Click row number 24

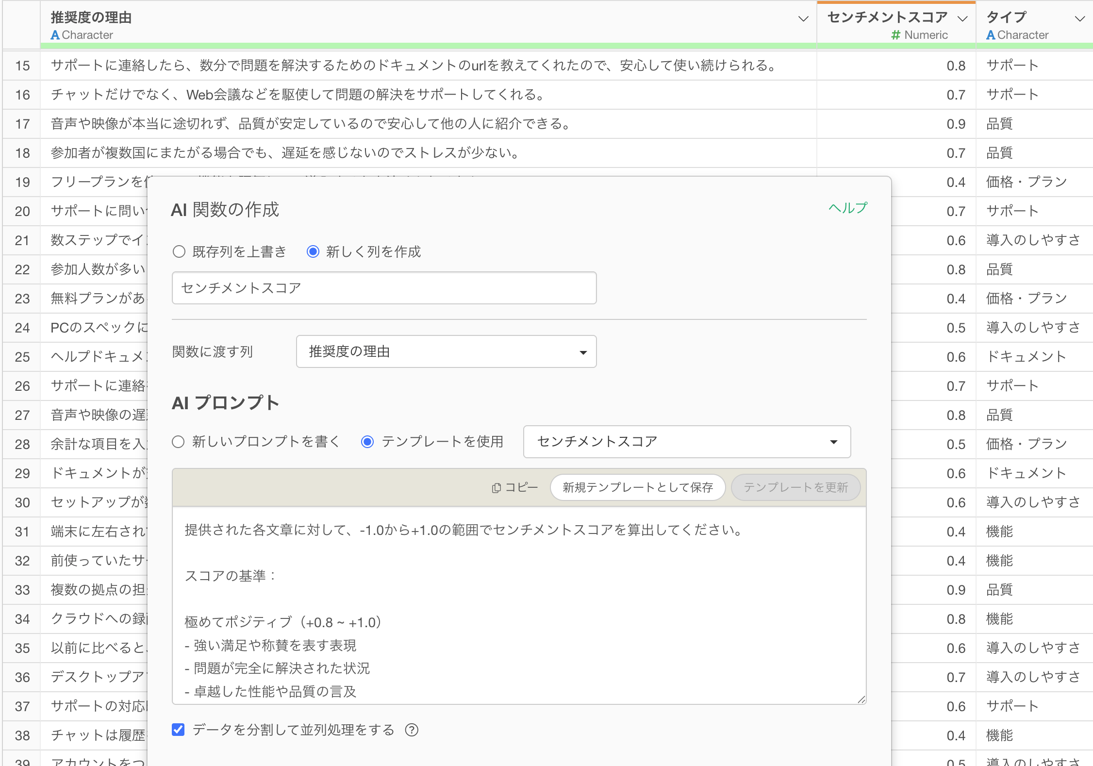coord(22,328)
